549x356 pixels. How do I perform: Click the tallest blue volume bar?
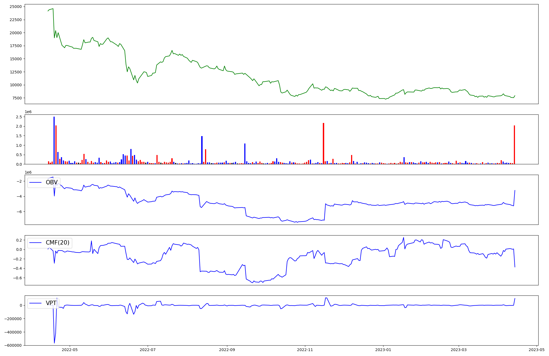click(54, 140)
